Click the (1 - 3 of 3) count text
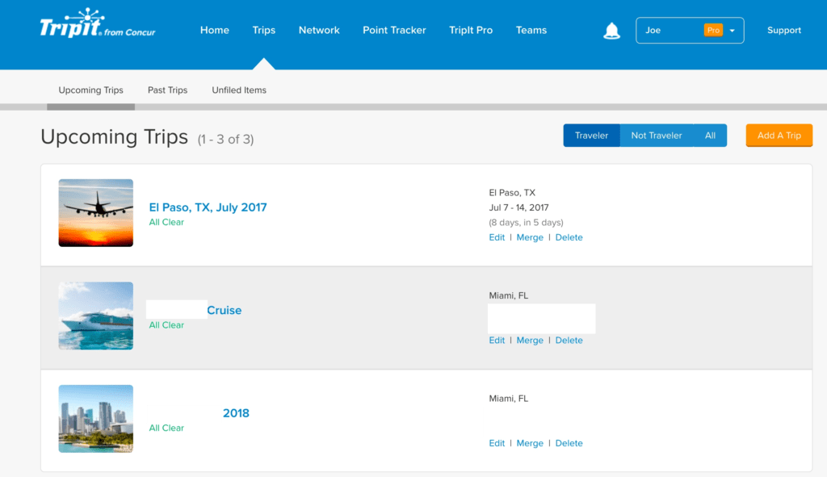Viewport: 827px width, 477px height. [x=226, y=139]
